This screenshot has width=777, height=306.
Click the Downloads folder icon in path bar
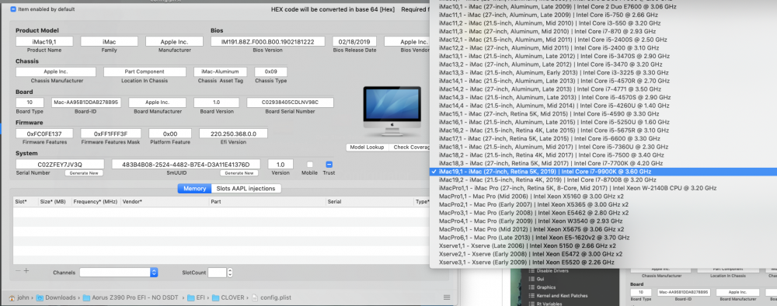click(40, 297)
